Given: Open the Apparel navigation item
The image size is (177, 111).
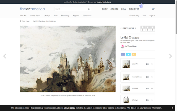Looking at the screenshot, I should coord(76,16).
